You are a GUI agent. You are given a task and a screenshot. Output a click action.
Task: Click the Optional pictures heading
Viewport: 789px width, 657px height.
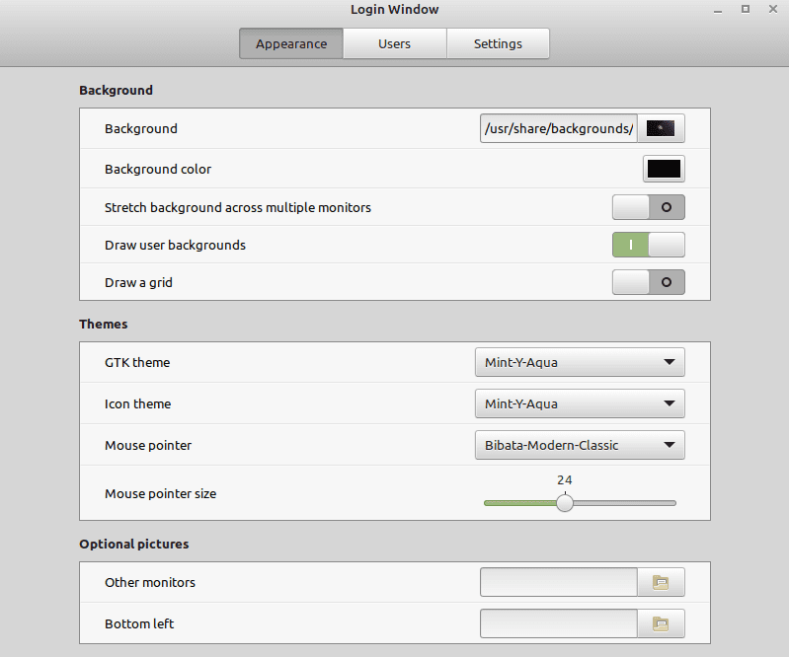pyautogui.click(x=134, y=545)
